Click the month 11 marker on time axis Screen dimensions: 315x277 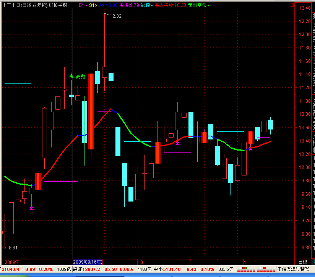[x=246, y=262]
